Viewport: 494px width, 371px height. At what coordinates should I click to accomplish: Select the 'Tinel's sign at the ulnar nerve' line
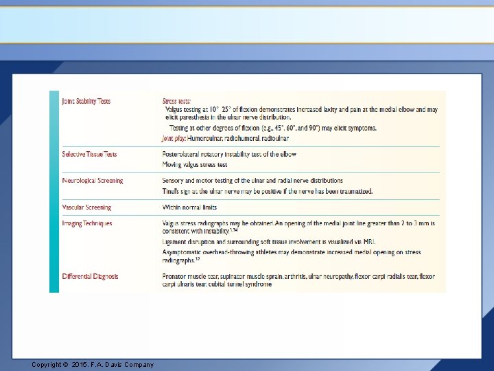point(268,191)
